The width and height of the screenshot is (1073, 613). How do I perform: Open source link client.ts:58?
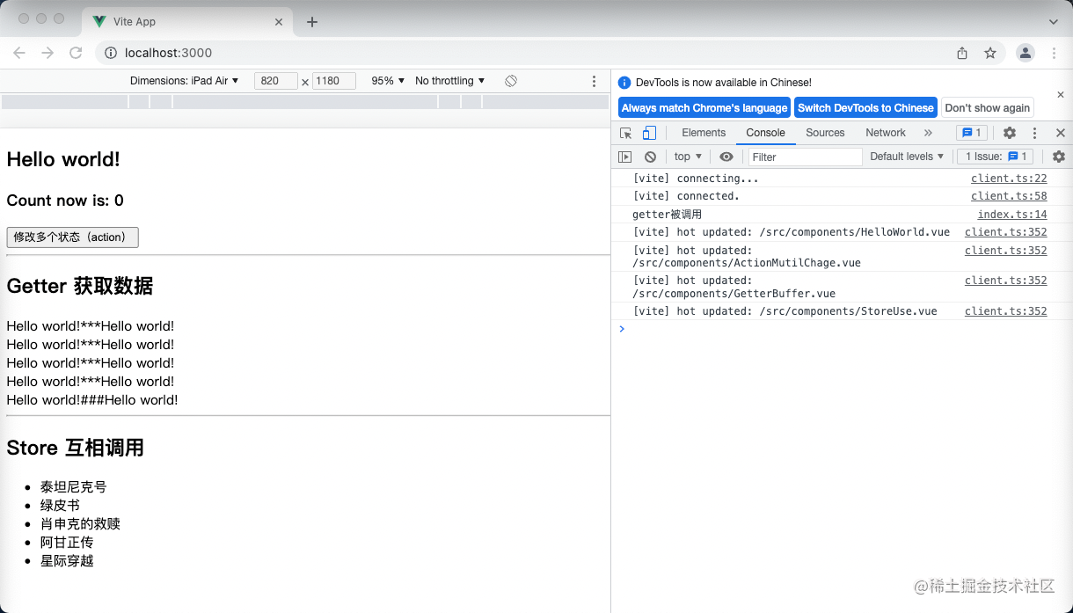click(x=1009, y=196)
